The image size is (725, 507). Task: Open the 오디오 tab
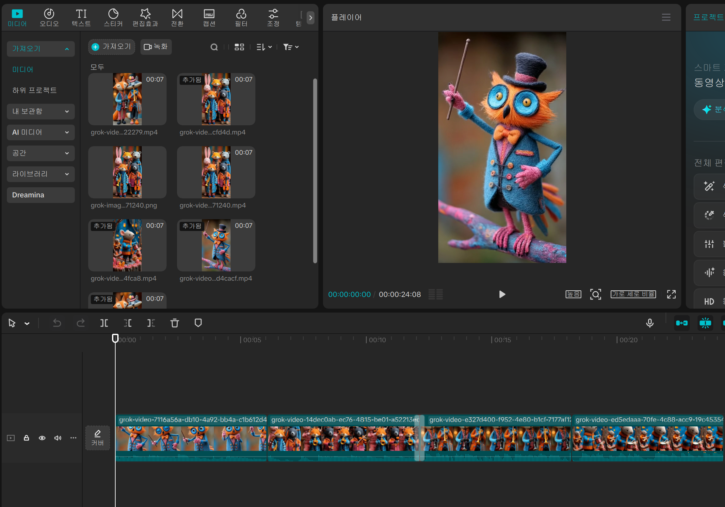pos(49,18)
